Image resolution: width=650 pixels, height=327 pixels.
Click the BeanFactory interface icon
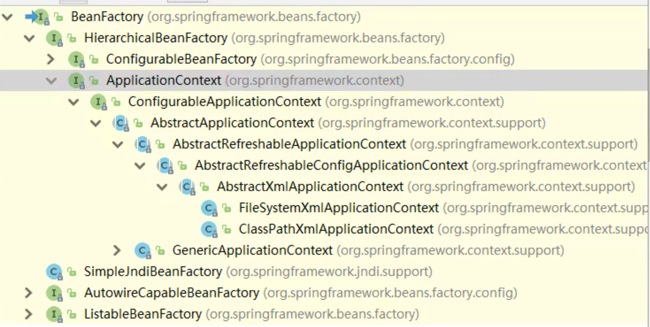41,17
